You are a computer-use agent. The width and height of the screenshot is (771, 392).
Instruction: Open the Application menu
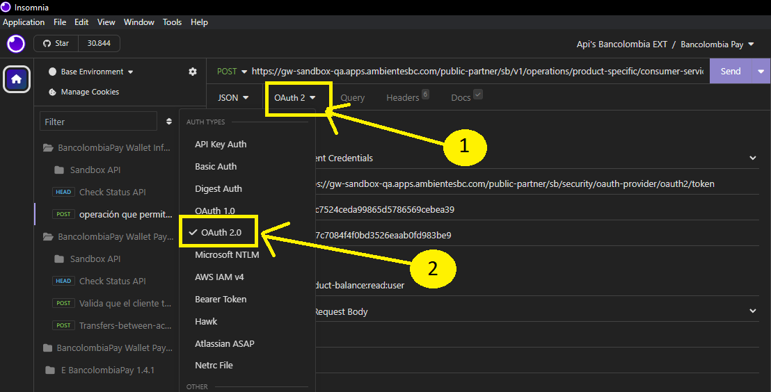[24, 22]
